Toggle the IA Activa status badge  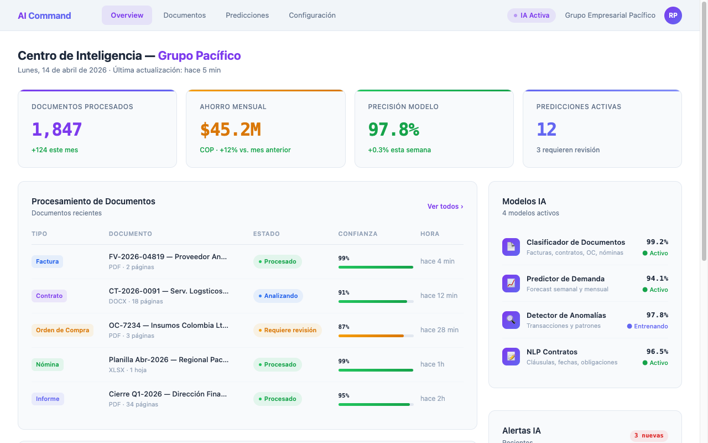coord(531,16)
